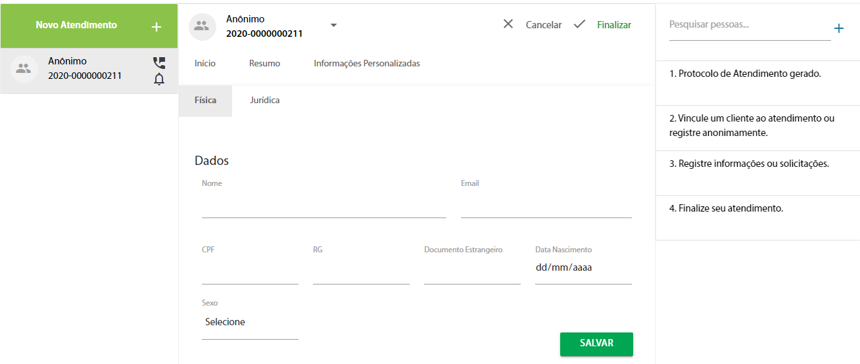Select the Jurídica tab
Screen dimensions: 860x364
click(265, 101)
